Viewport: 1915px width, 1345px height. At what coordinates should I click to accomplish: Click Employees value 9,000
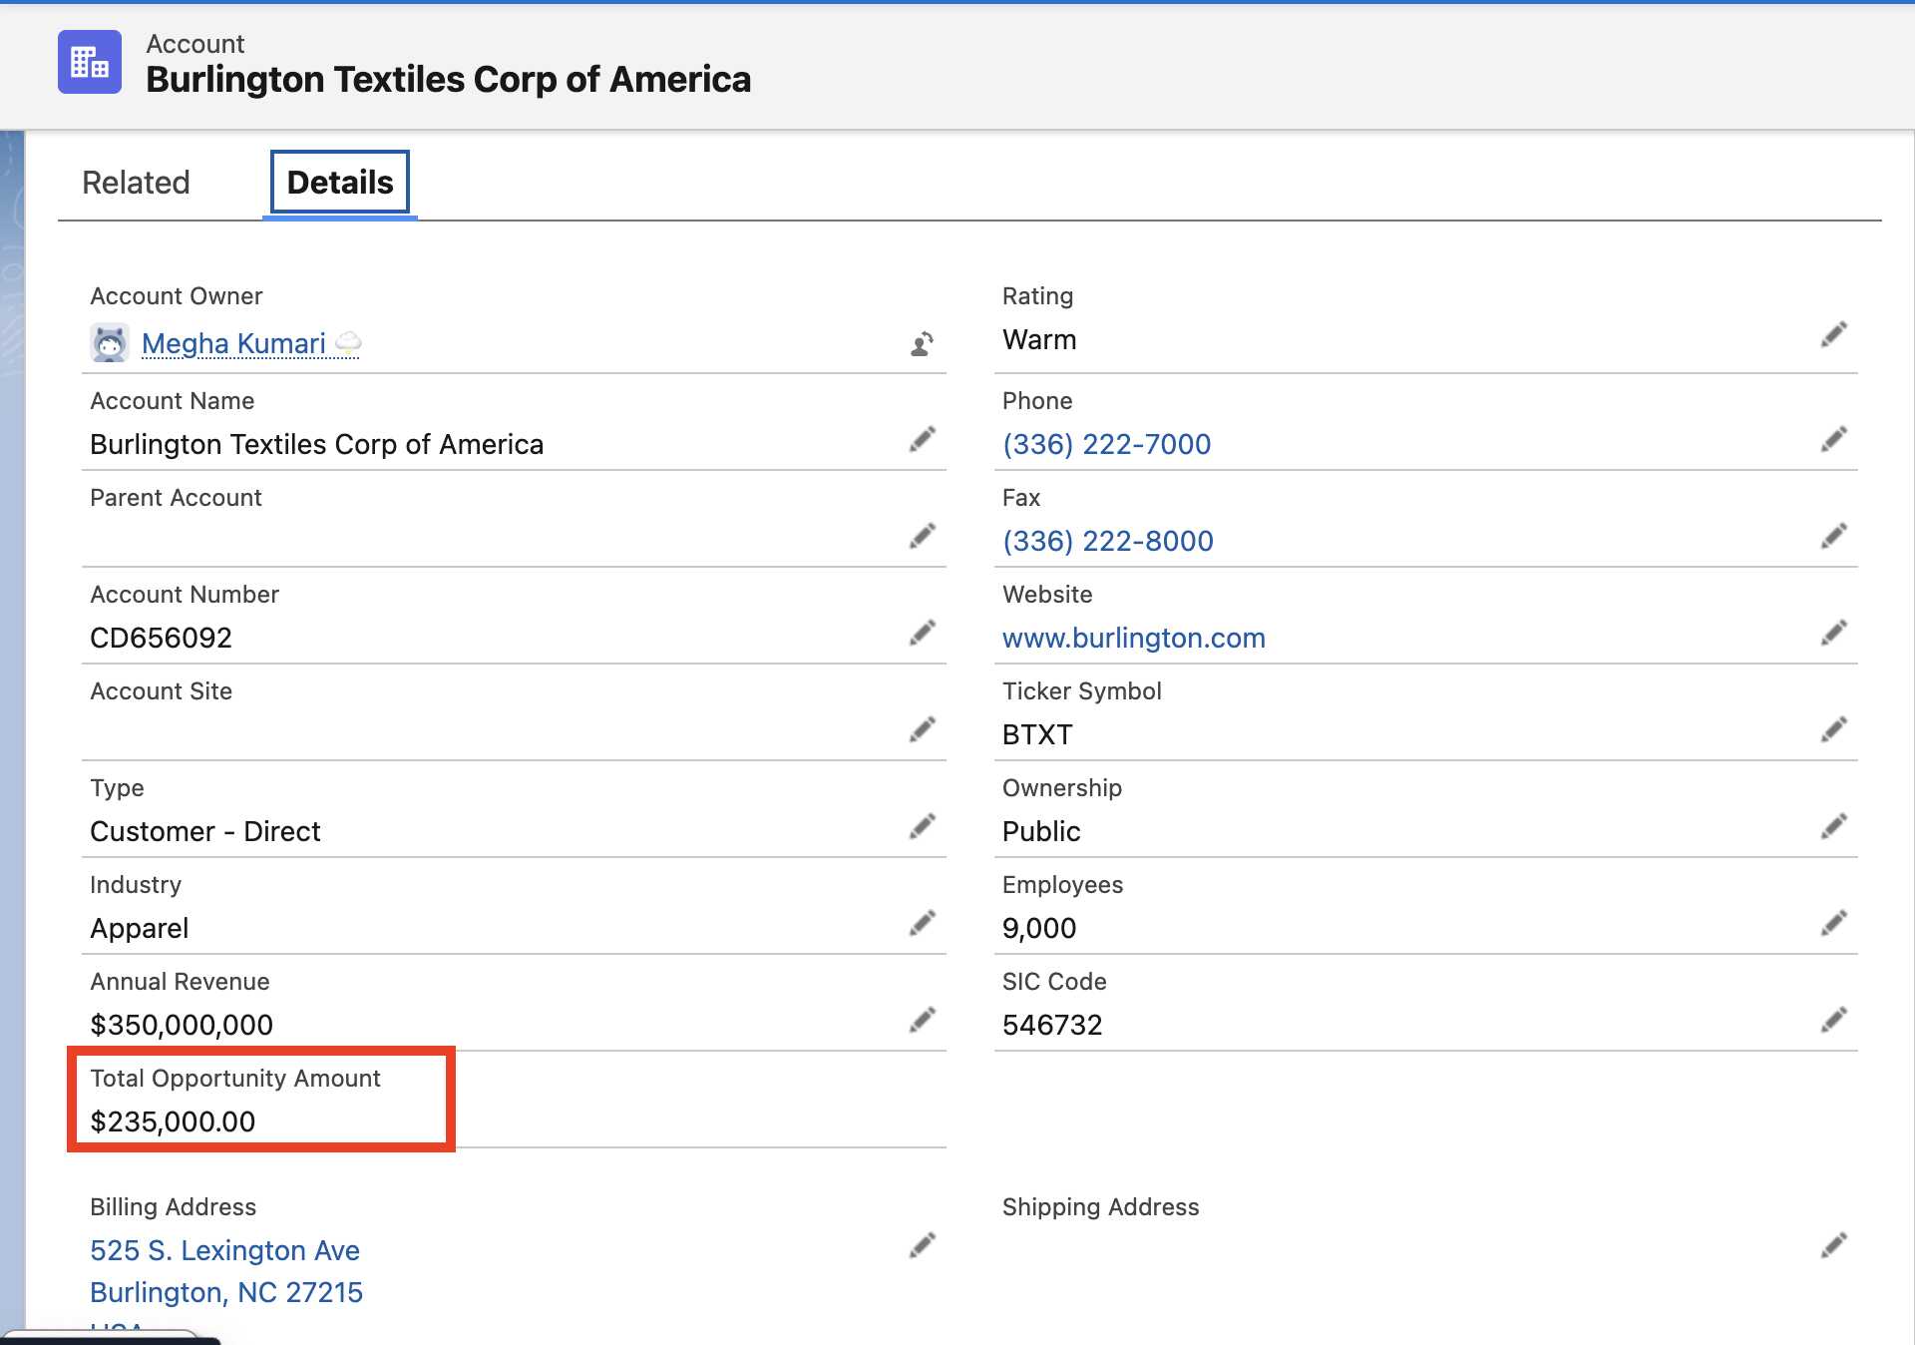(x=1039, y=928)
